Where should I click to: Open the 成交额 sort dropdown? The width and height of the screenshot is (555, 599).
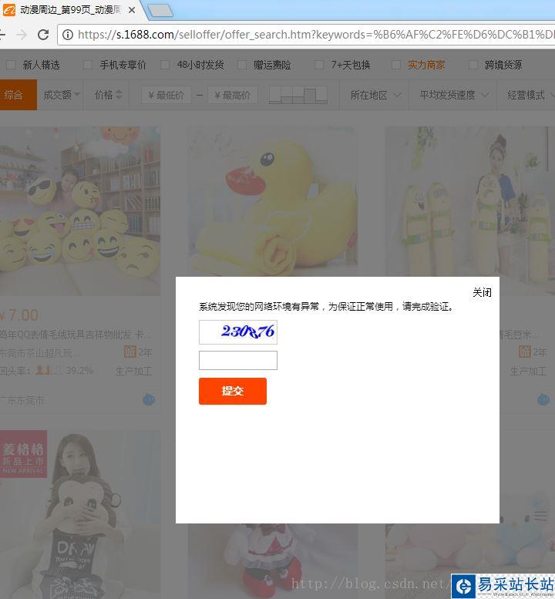coord(61,95)
